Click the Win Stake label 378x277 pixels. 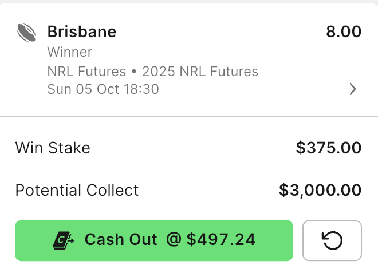pyautogui.click(x=53, y=148)
